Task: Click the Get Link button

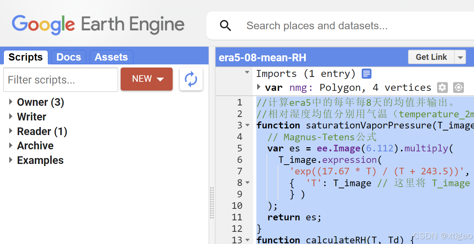Action: [x=431, y=57]
